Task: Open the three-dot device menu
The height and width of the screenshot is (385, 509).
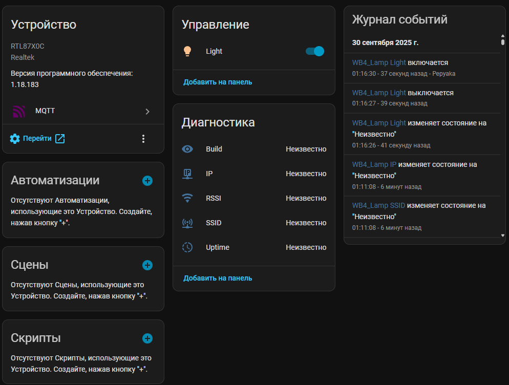Action: click(143, 139)
